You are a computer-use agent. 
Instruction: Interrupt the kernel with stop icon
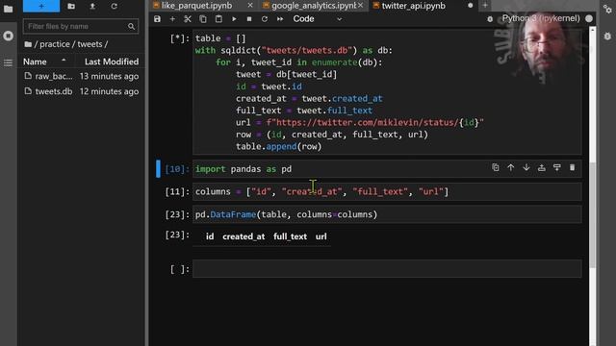pos(249,19)
